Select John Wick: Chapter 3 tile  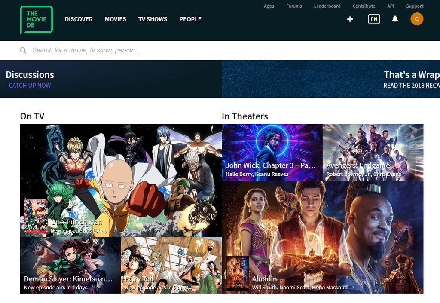click(x=272, y=152)
